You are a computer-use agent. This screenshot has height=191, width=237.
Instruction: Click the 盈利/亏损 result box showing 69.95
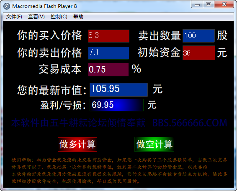116,105
